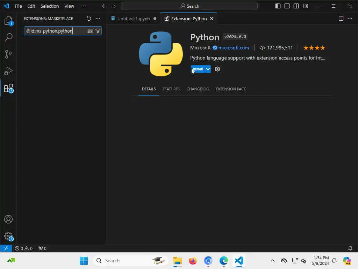The width and height of the screenshot is (358, 269).
Task: Open the remote window indicator
Action: pyautogui.click(x=6, y=248)
